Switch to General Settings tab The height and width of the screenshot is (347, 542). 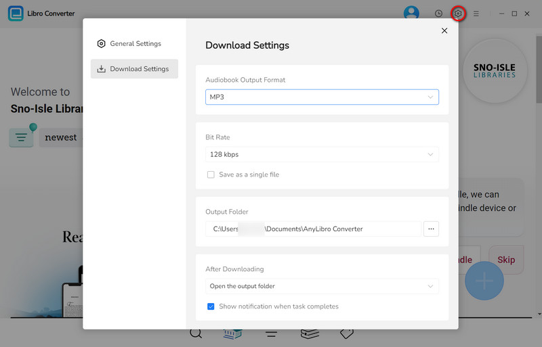point(134,44)
